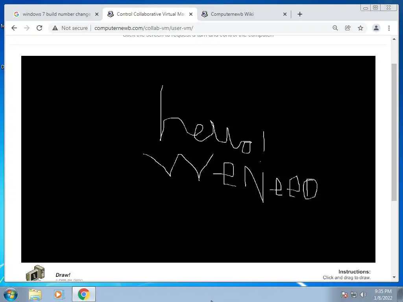Click the computer icon beside Draw!
Image resolution: width=403 pixels, height=302 pixels.
click(35, 273)
